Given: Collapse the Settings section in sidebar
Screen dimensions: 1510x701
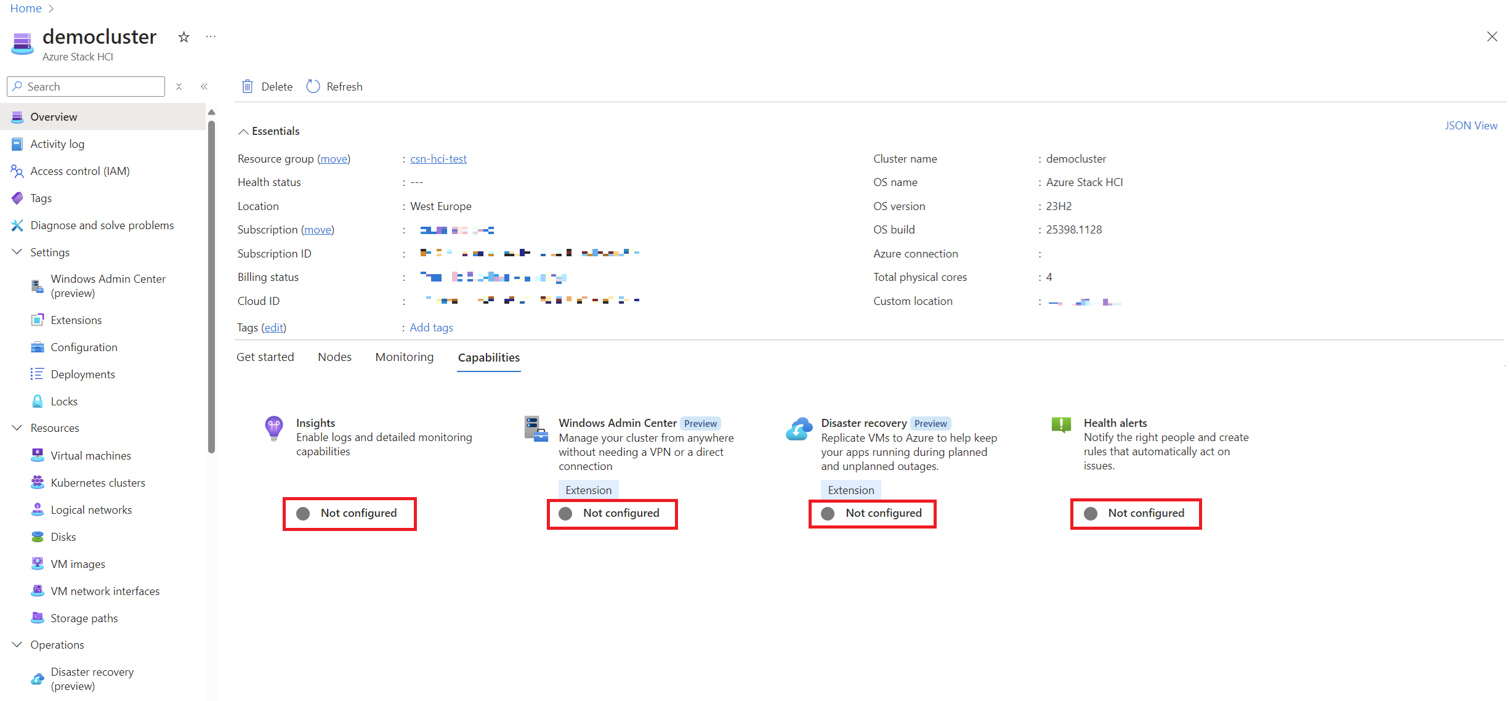Looking at the screenshot, I should [17, 252].
